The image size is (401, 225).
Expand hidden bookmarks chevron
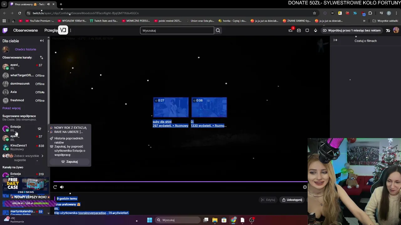[x=364, y=21]
